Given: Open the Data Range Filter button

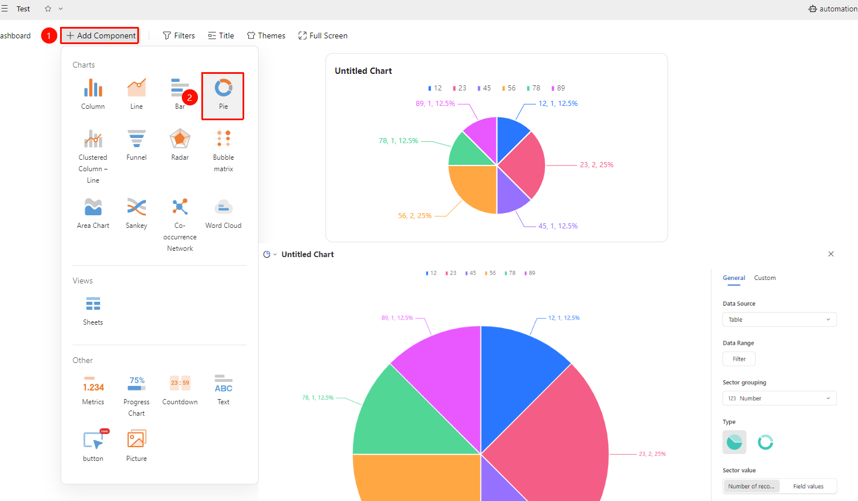Looking at the screenshot, I should coord(739,359).
